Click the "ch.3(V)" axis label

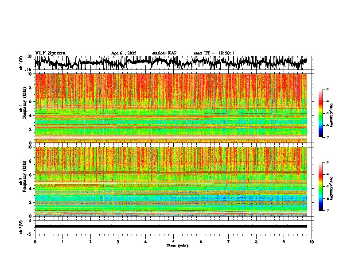pyautogui.click(x=21, y=227)
